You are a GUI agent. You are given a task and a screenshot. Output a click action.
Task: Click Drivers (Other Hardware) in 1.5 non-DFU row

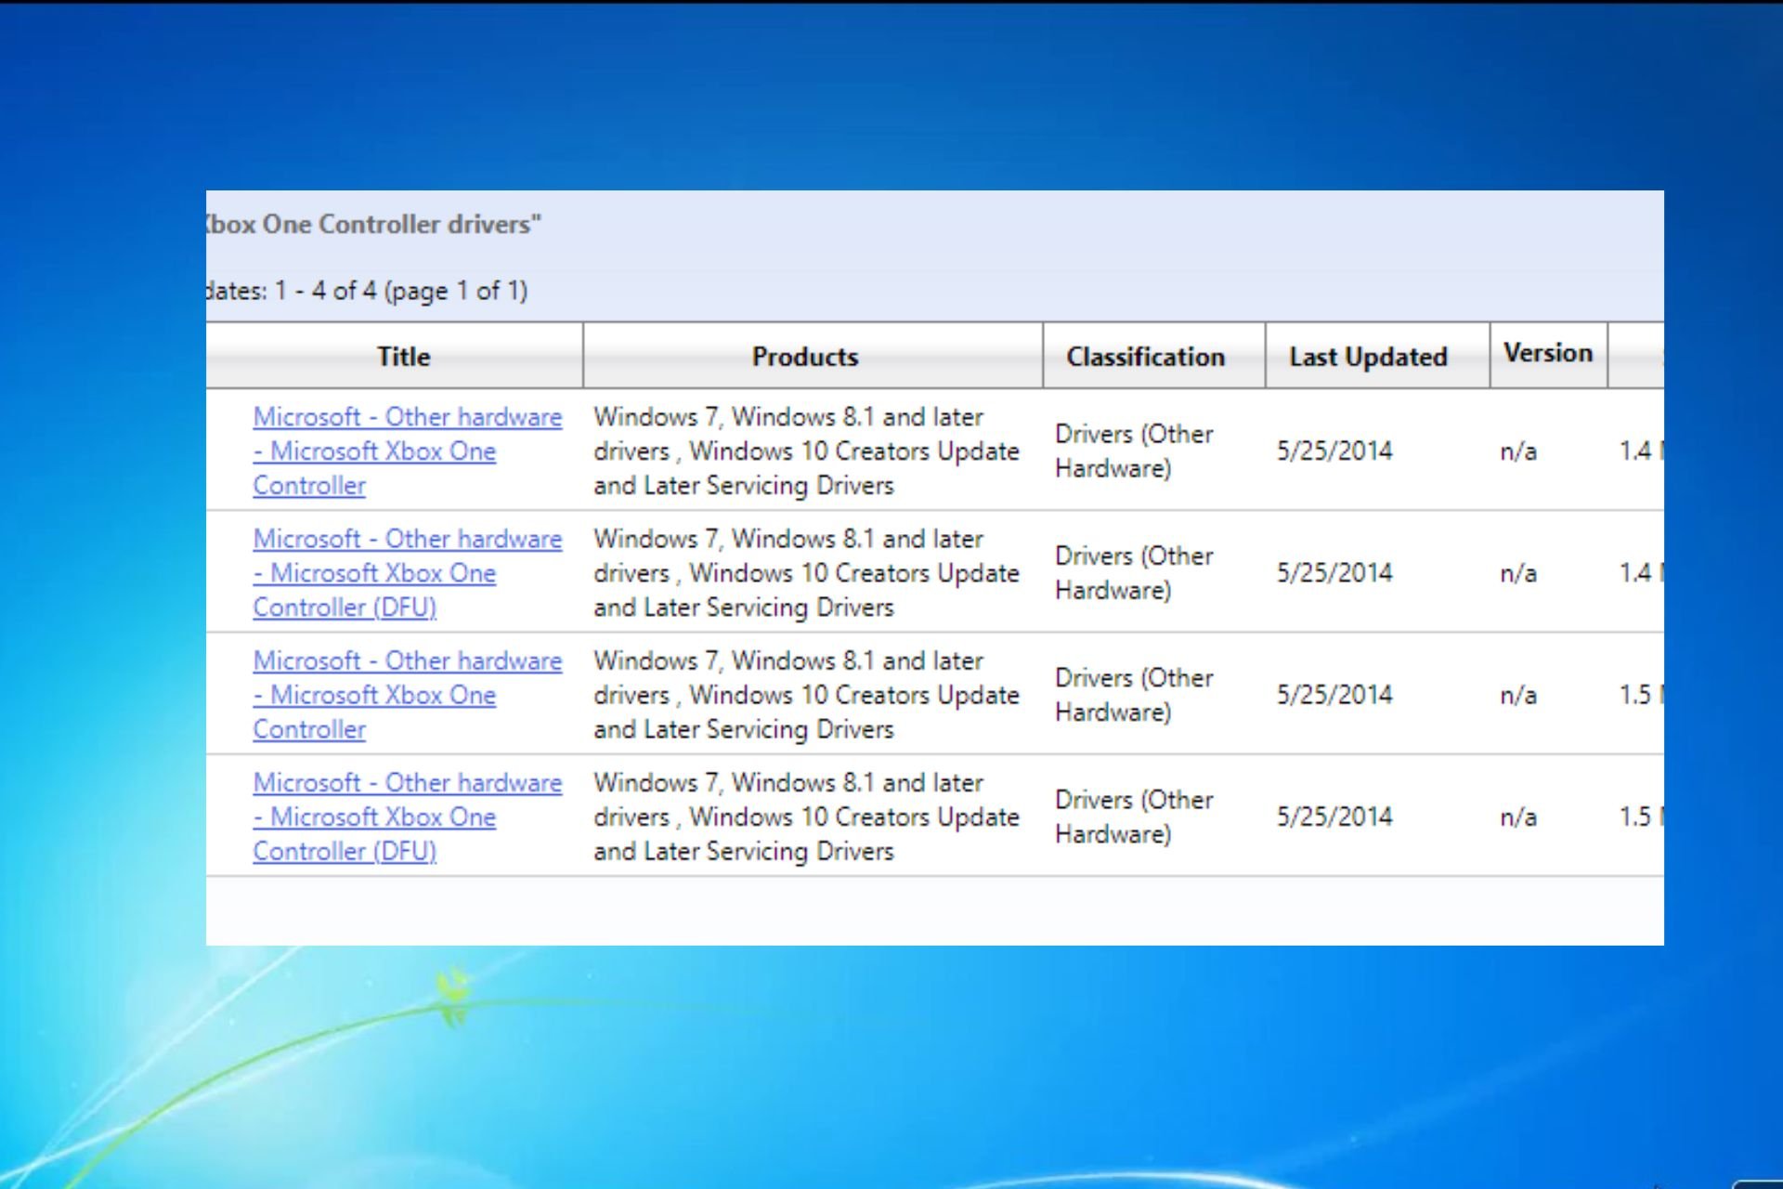click(1134, 695)
